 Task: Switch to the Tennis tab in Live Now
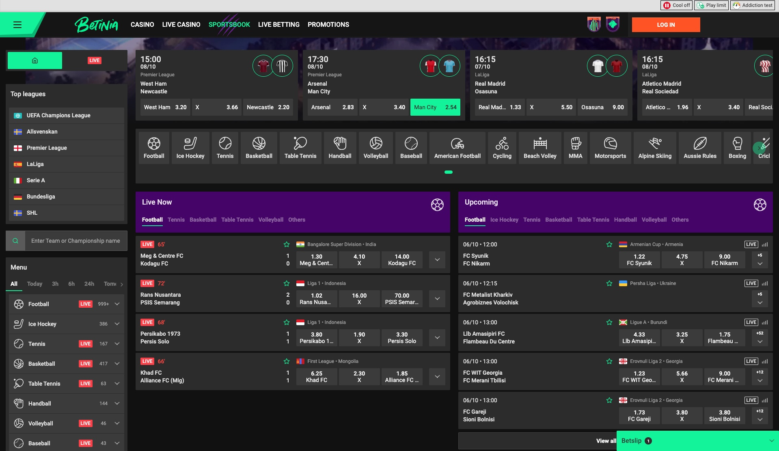(x=176, y=220)
